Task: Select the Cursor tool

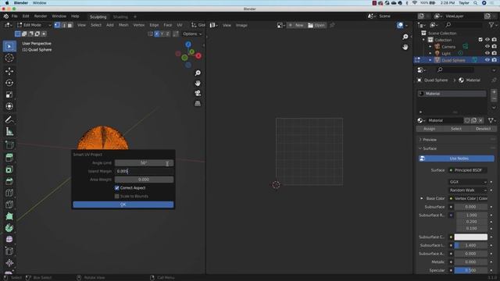Action: (9, 58)
